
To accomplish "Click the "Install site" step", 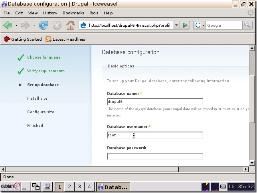I will (37, 98).
